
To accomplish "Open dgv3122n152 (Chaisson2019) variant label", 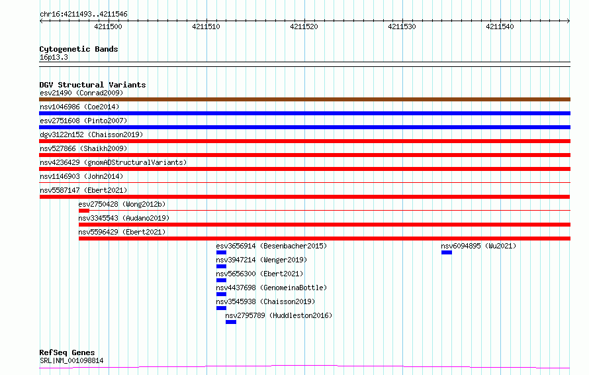I will (x=91, y=134).
